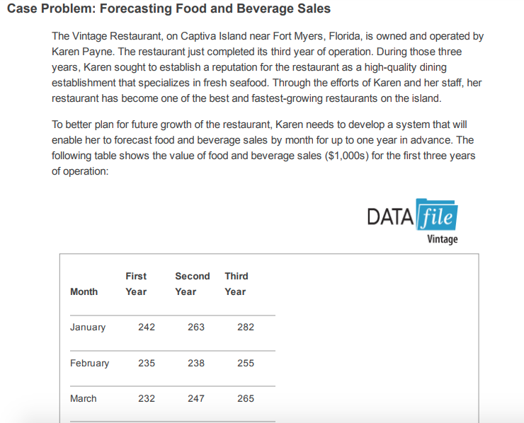This screenshot has width=524, height=423.
Task: Click January third year value 282
Action: tap(246, 327)
